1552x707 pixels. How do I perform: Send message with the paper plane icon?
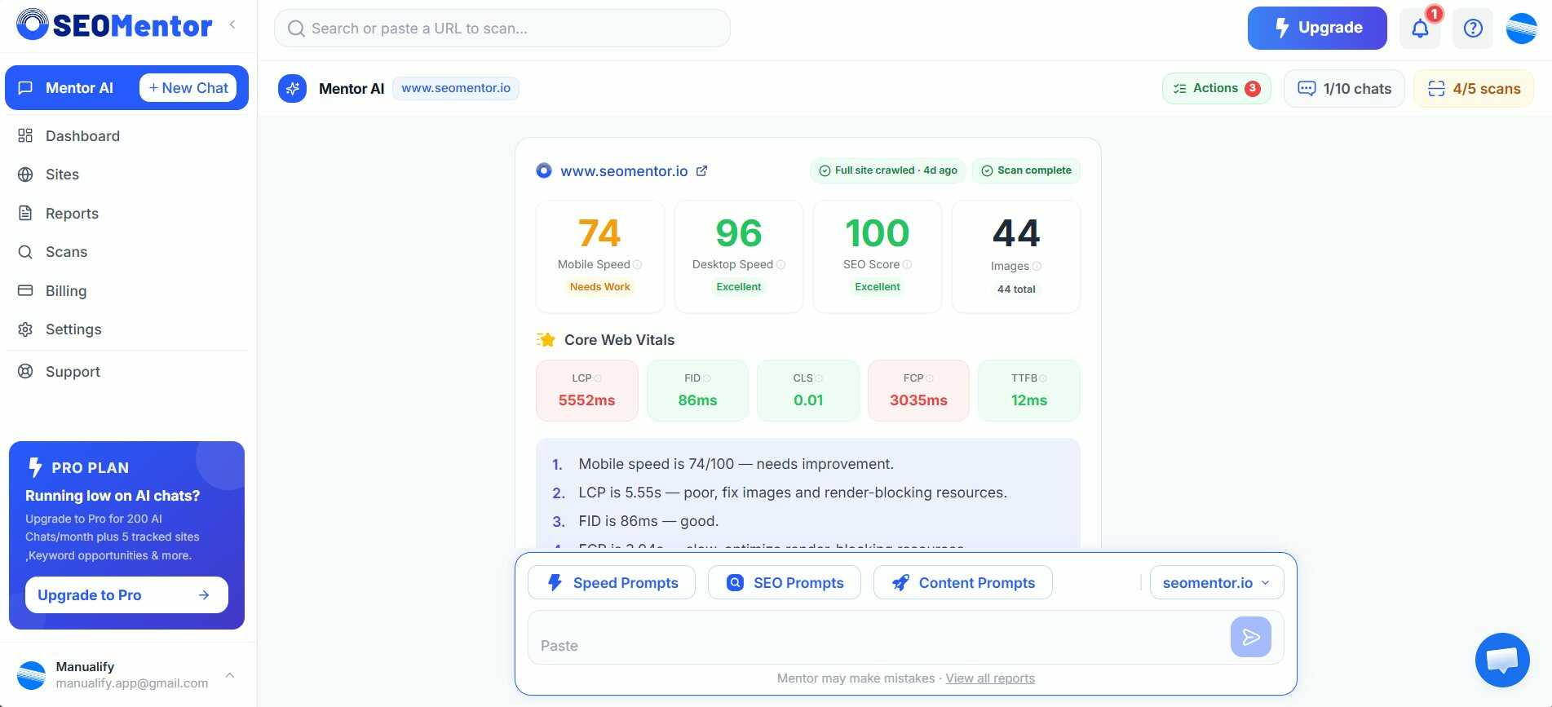coord(1250,637)
